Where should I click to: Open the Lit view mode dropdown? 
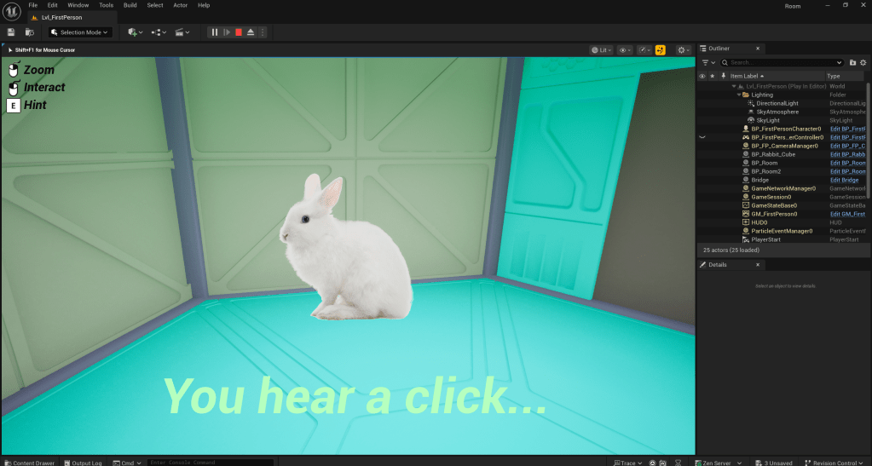click(x=602, y=50)
